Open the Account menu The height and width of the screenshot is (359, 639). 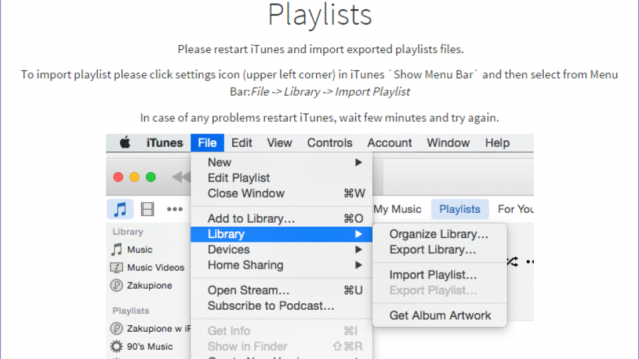[x=389, y=143]
